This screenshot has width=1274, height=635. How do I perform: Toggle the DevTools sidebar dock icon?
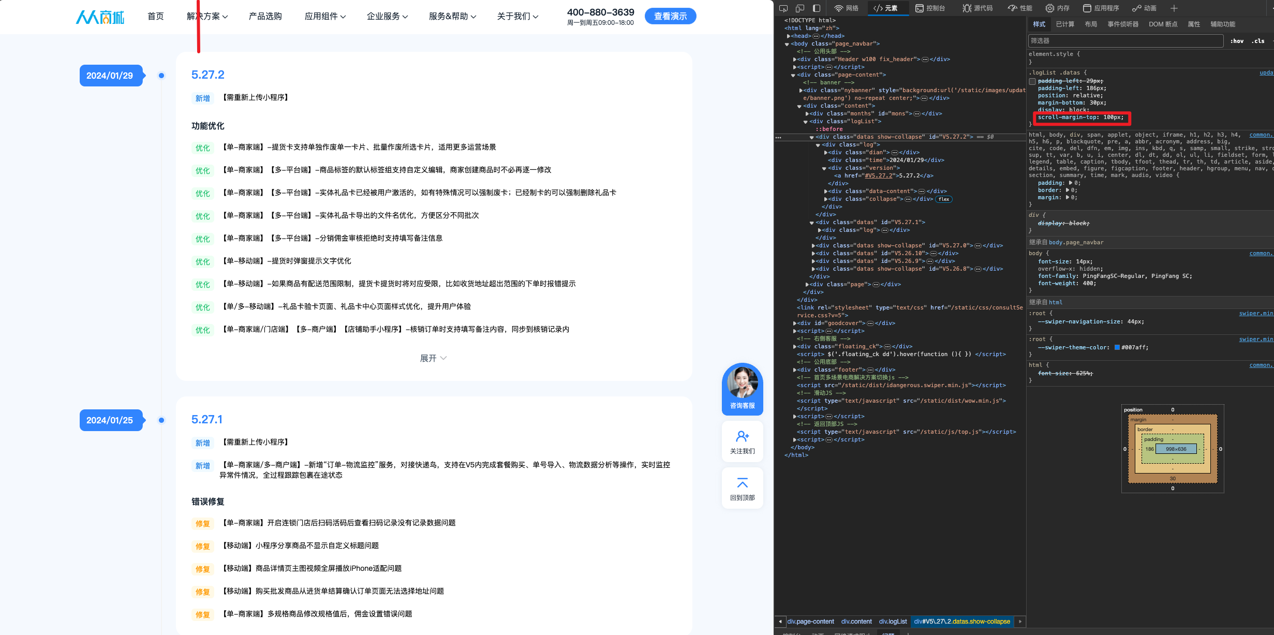pos(817,8)
